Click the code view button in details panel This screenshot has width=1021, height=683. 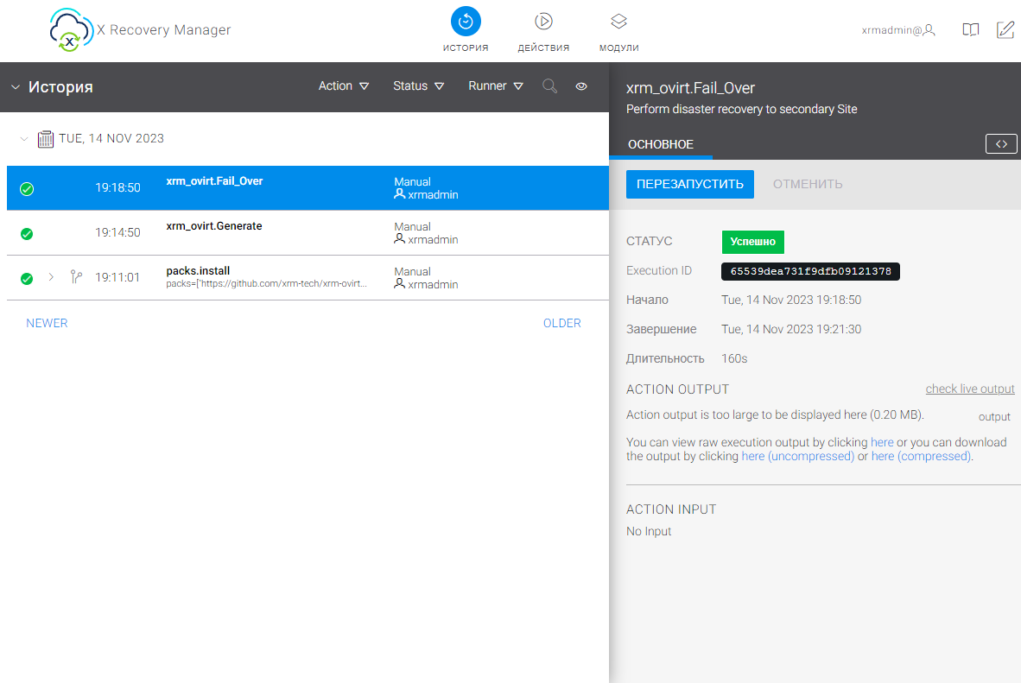1001,144
